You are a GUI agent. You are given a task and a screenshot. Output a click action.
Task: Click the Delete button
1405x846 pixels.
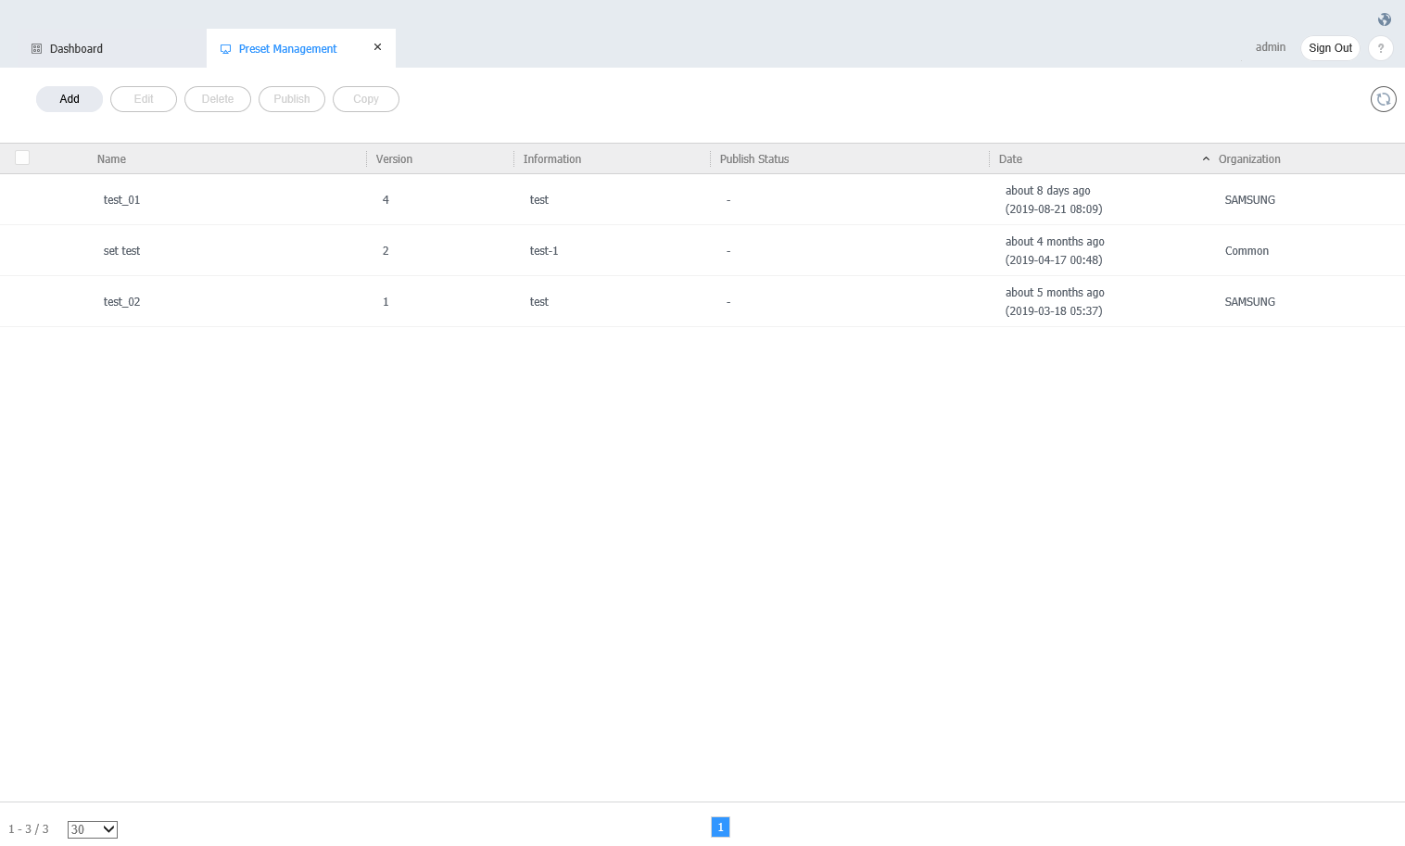pyautogui.click(x=217, y=99)
